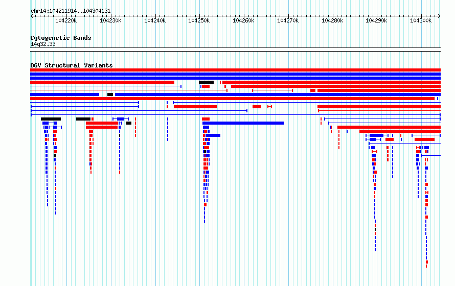455x286 pixels.
Task: Click the 104300k ruler tick label
Action: 421,20
